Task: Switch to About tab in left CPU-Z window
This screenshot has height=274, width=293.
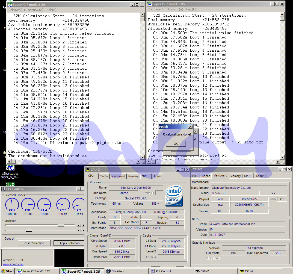Action: coord(158,176)
